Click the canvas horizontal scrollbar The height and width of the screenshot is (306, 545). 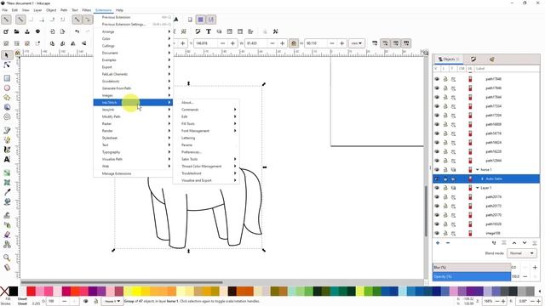(122, 282)
